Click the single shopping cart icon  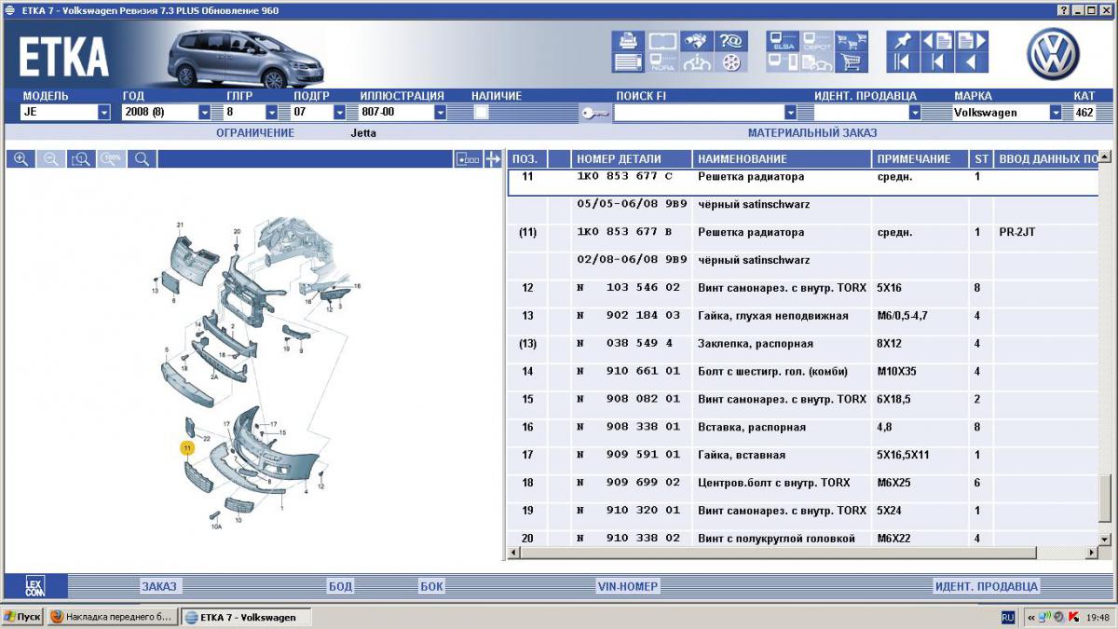point(850,62)
